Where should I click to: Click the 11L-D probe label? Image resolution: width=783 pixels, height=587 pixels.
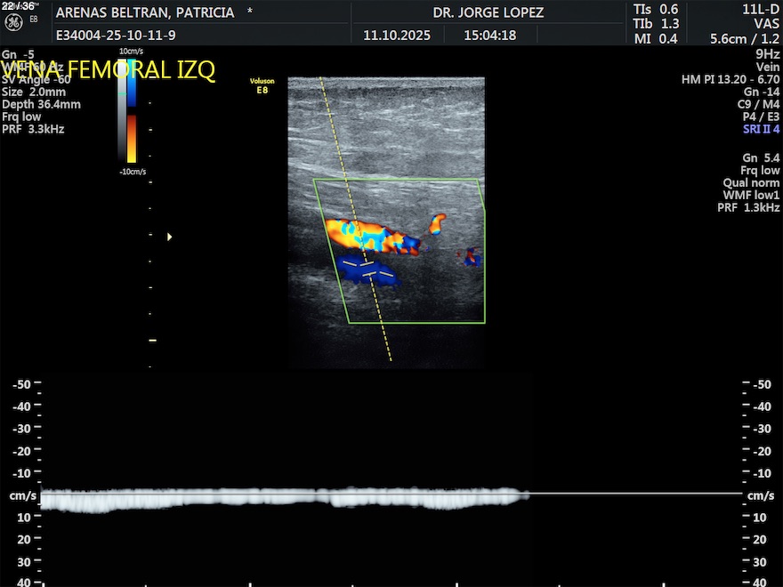pyautogui.click(x=759, y=9)
